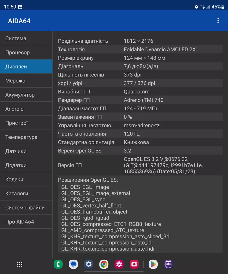
Task: Open the Settings gear app
Action: click(89, 264)
